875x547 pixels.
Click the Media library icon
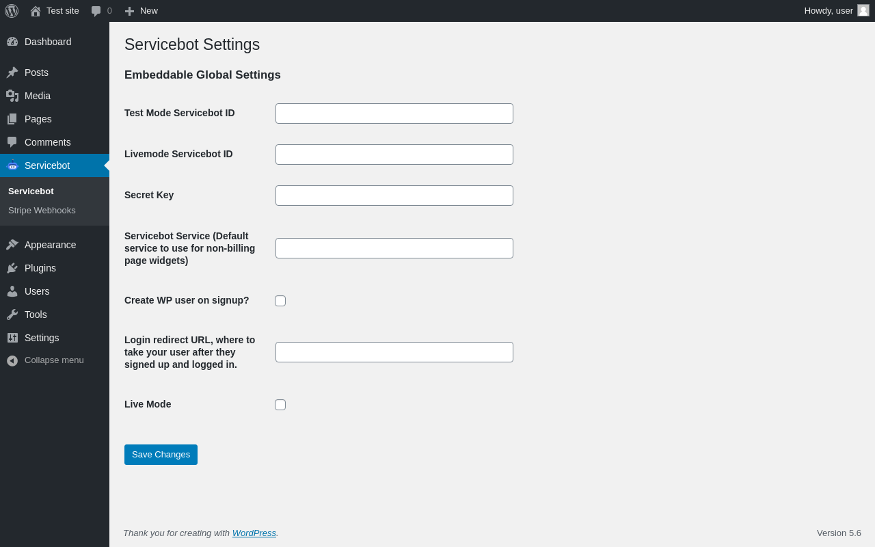12,96
